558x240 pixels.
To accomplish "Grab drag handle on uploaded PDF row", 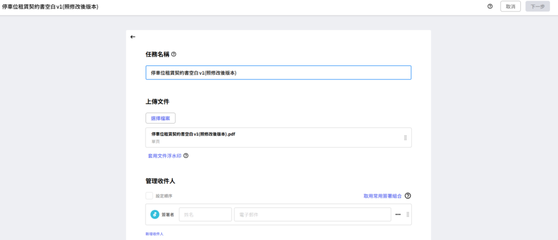I will (x=405, y=138).
